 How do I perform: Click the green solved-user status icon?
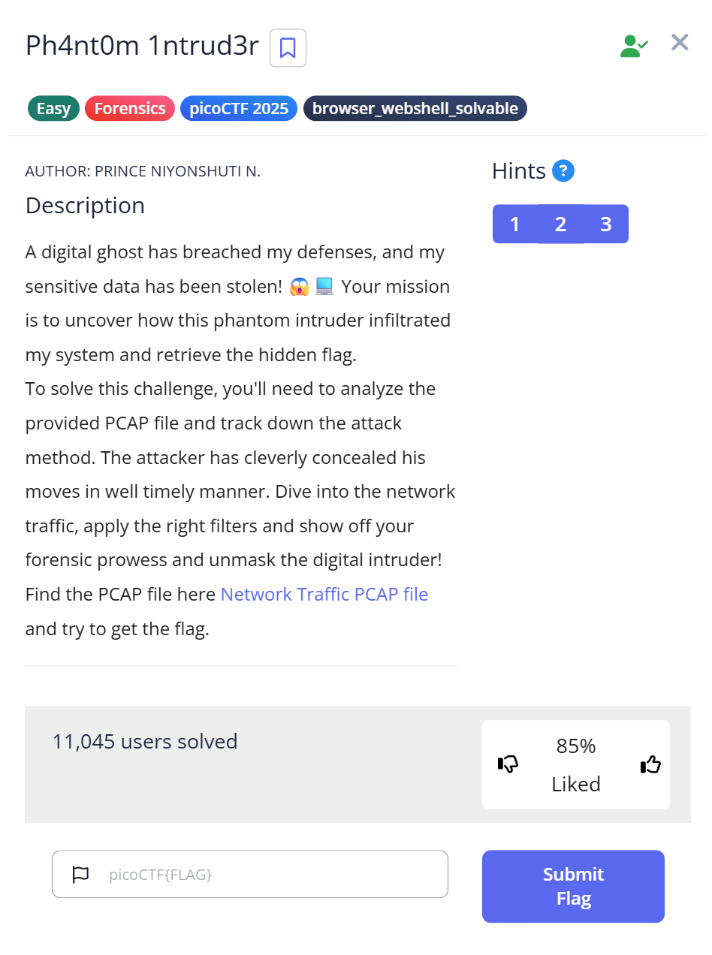point(633,45)
